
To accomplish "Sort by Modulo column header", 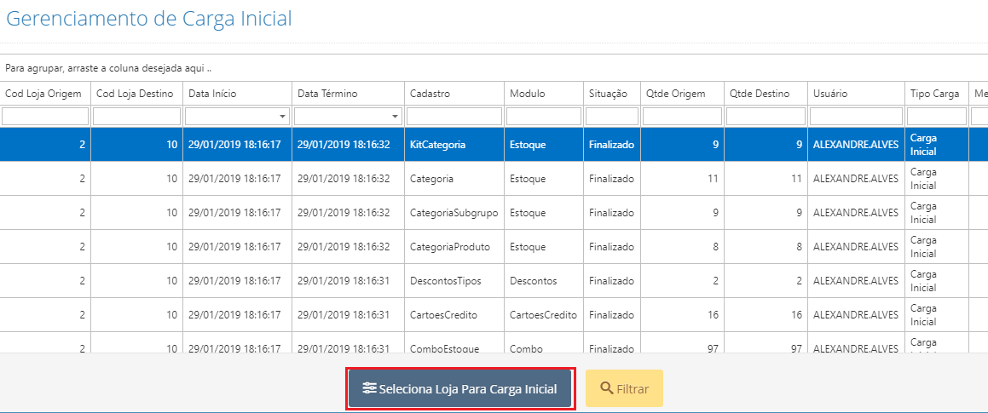I will click(x=544, y=94).
